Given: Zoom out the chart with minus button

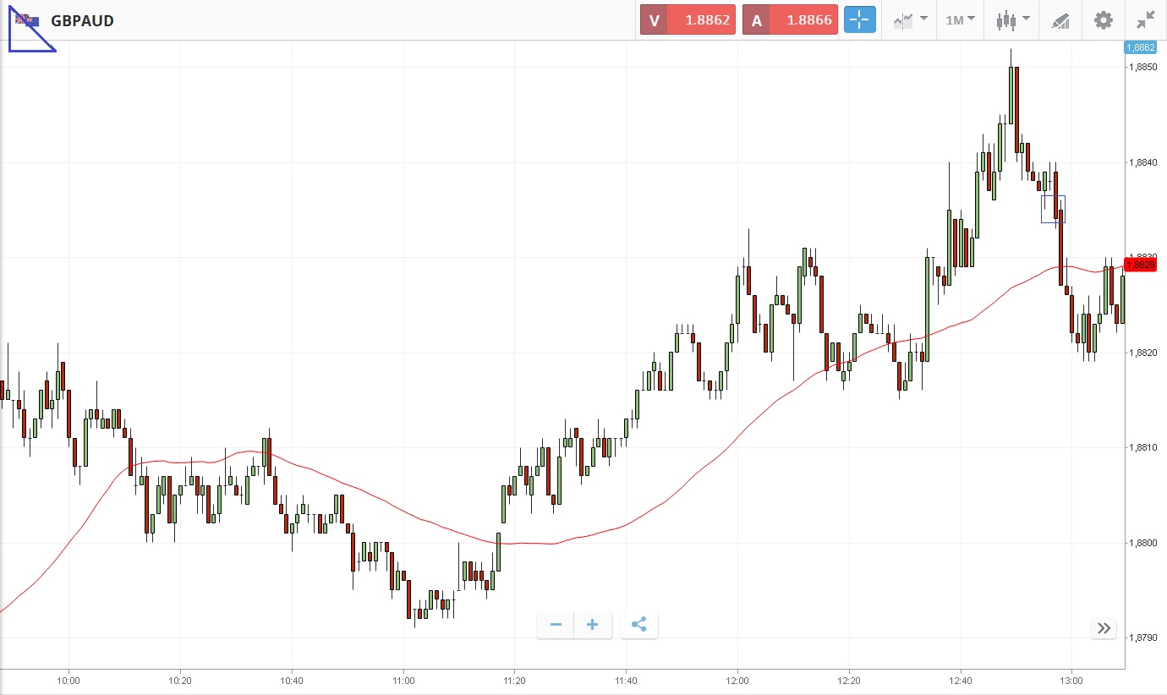Looking at the screenshot, I should [556, 625].
